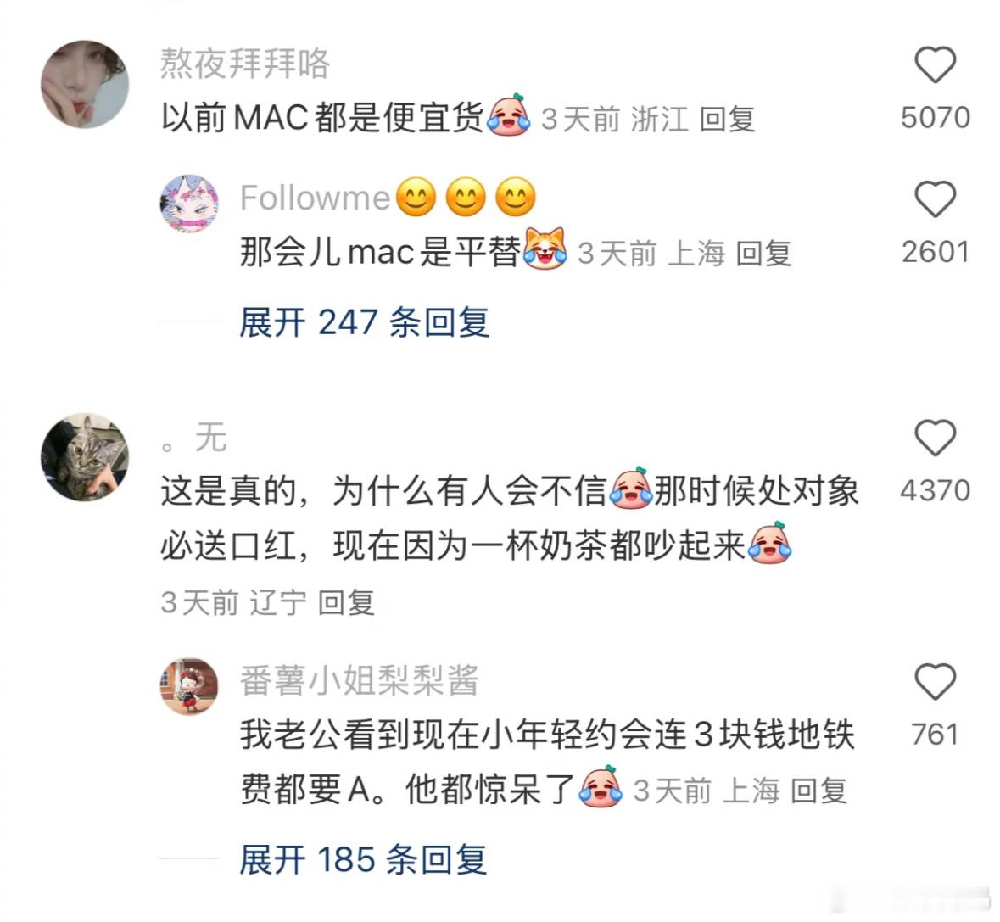Open avatar of user 熬夜拜拜咯
The height and width of the screenshot is (922, 1000).
pos(85,84)
